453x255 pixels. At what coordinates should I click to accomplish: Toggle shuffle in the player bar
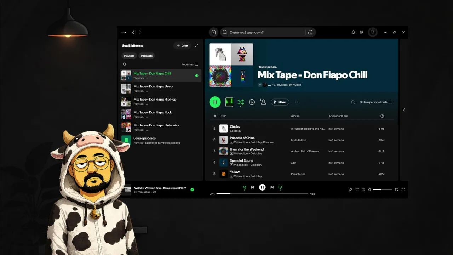pyautogui.click(x=245, y=187)
